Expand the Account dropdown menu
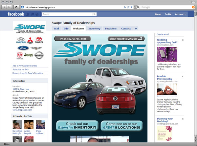This screenshot has height=146, width=197. tap(180, 14)
